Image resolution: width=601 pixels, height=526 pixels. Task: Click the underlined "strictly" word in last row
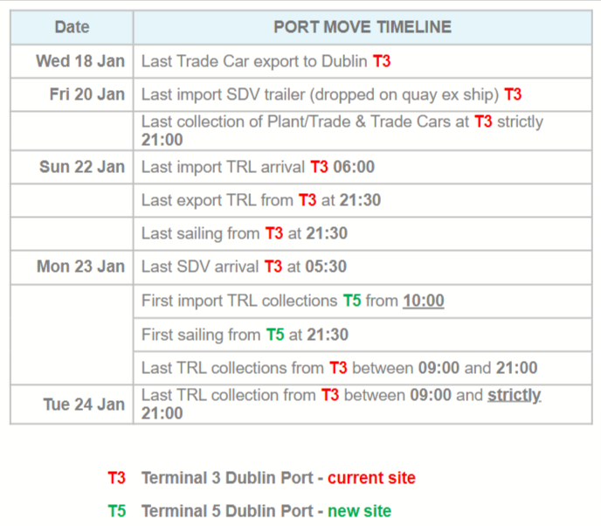click(x=514, y=395)
